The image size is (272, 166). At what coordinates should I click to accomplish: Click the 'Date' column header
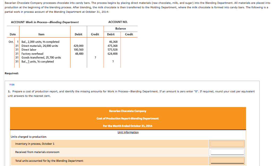point(13,34)
